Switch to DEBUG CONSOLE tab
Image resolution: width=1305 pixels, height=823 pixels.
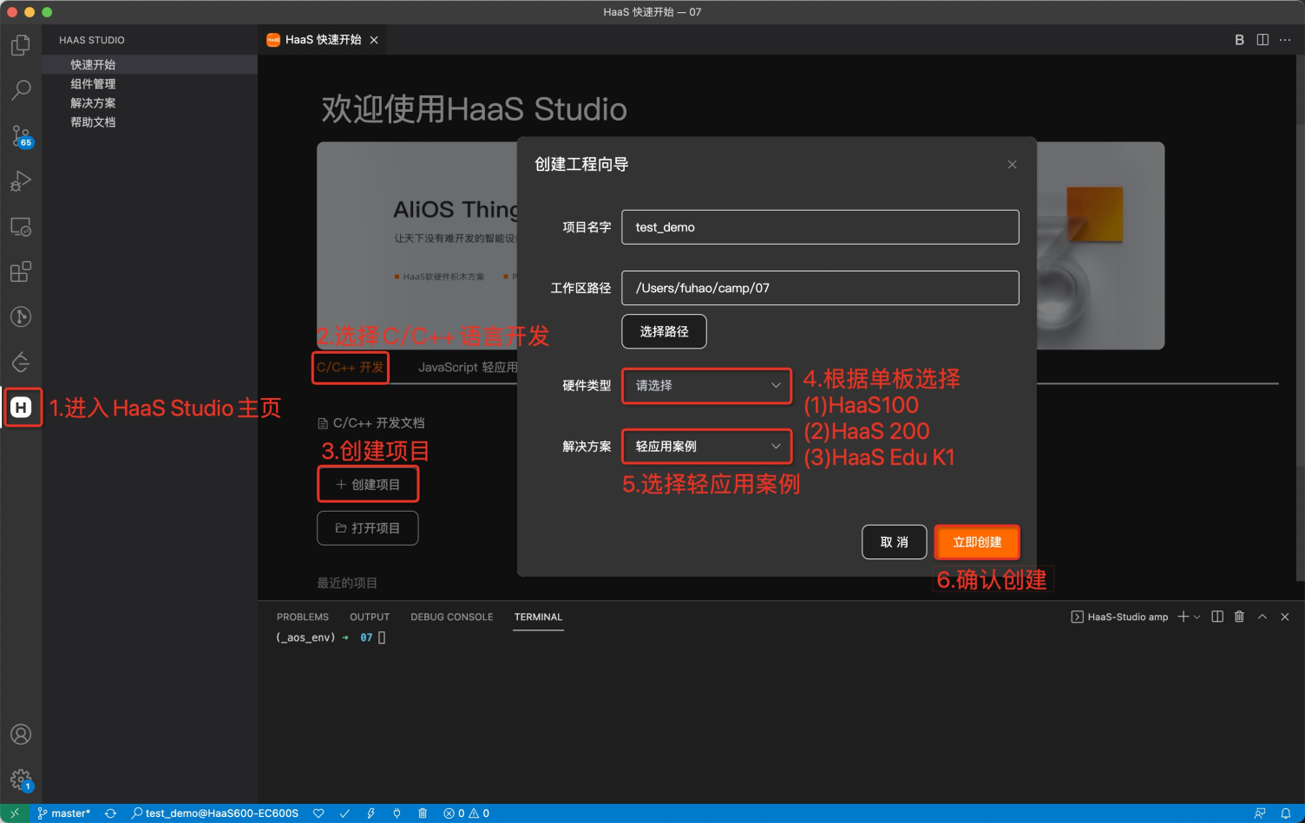pyautogui.click(x=452, y=617)
